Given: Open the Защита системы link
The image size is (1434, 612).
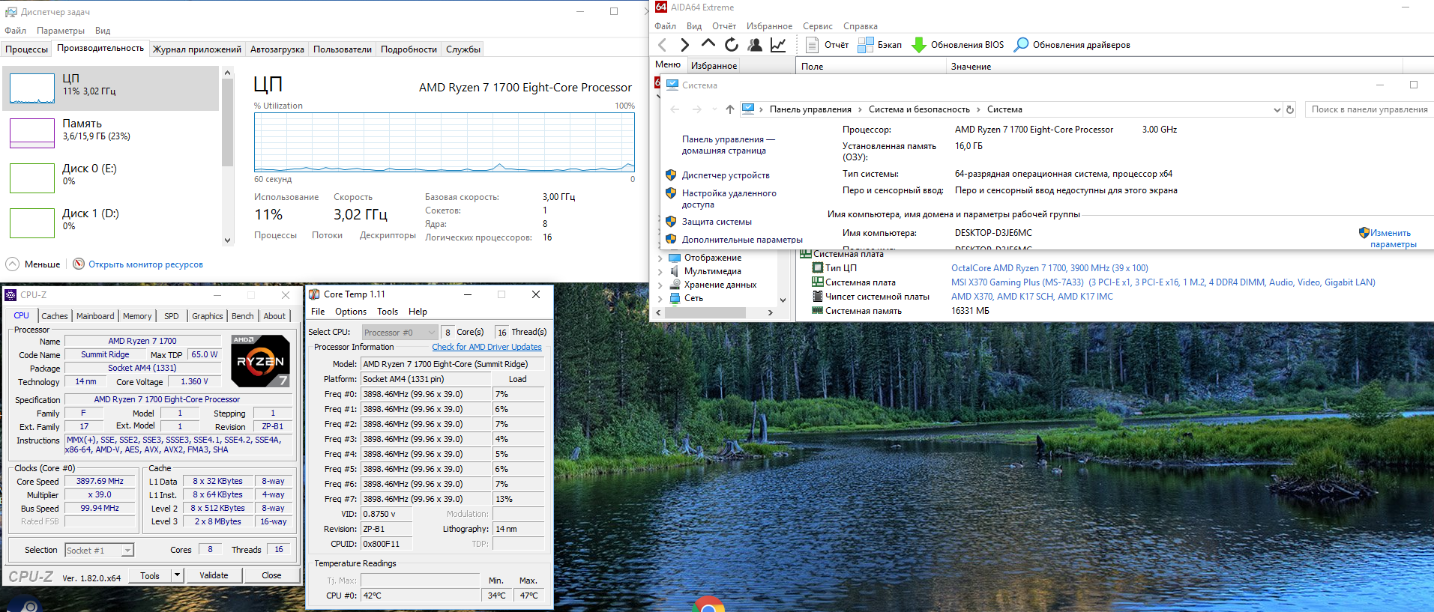Looking at the screenshot, I should [x=717, y=222].
